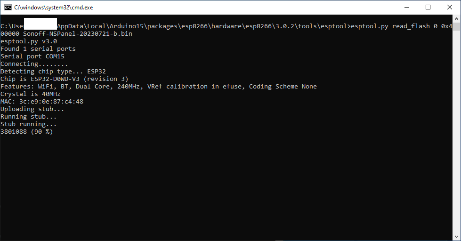Screen dimensions: 461x241
Task: Click the Uploading stub... line
Action: pos(32,109)
